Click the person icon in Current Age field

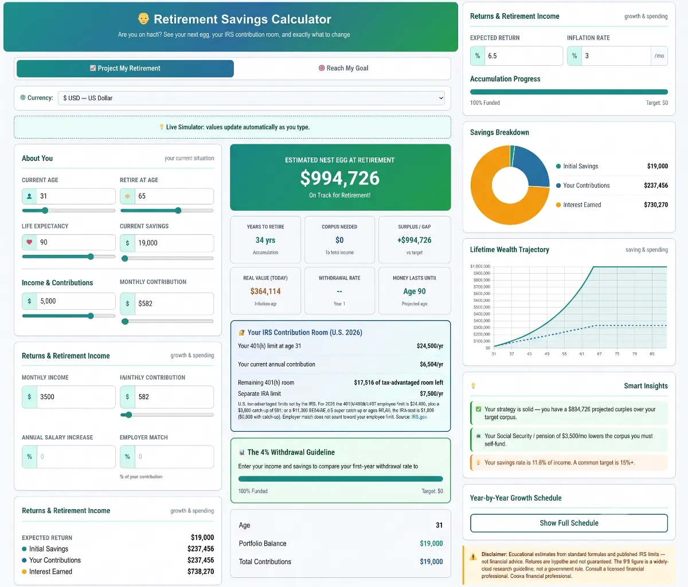(29, 196)
